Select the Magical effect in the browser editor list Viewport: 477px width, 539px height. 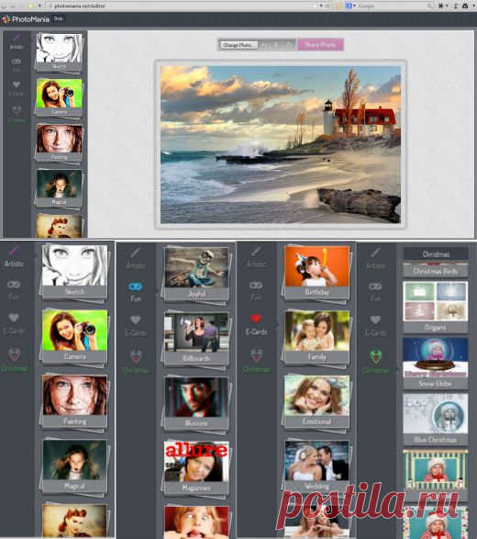point(59,187)
